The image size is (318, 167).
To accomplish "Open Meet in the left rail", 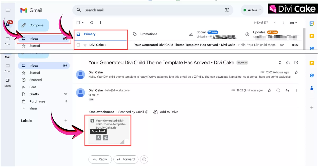I will [8, 82].
